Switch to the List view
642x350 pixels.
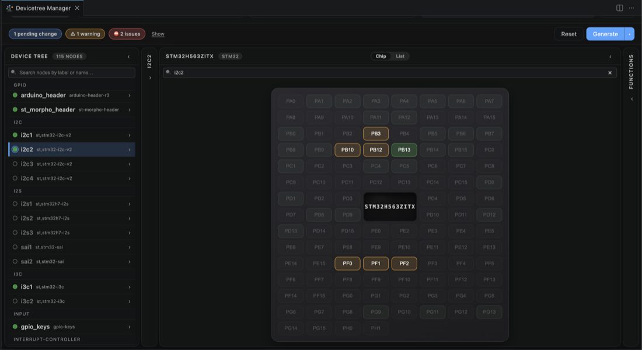click(400, 56)
